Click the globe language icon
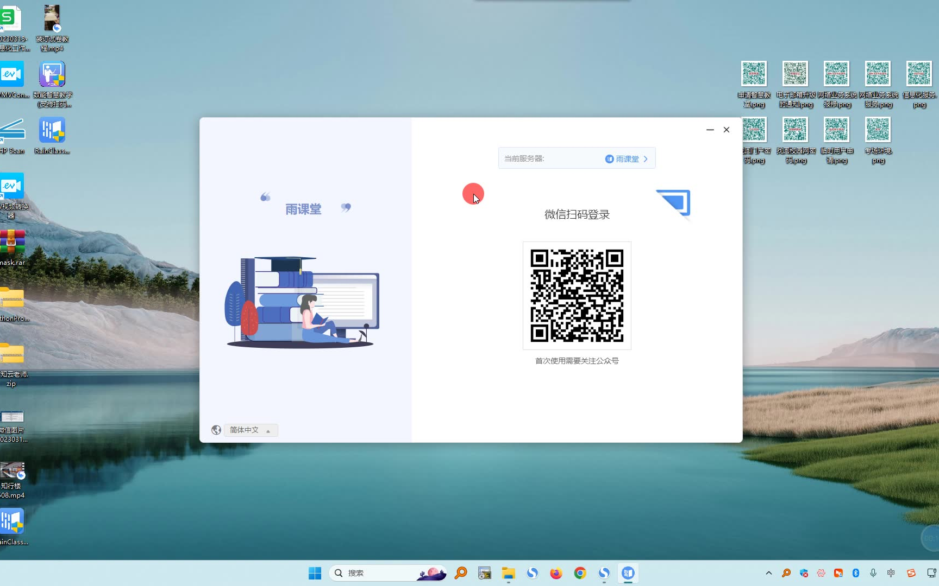 (216, 430)
